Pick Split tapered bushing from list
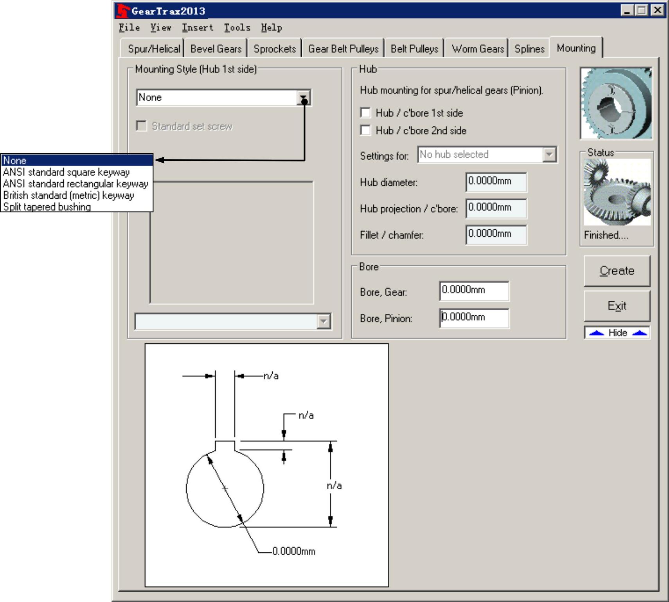669x602 pixels. click(47, 207)
